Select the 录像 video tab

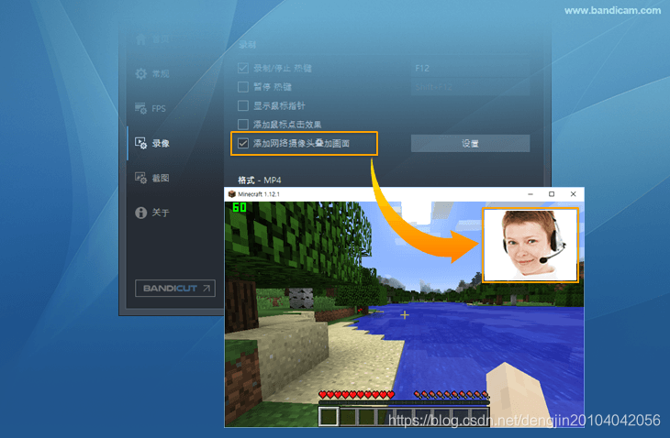152,143
